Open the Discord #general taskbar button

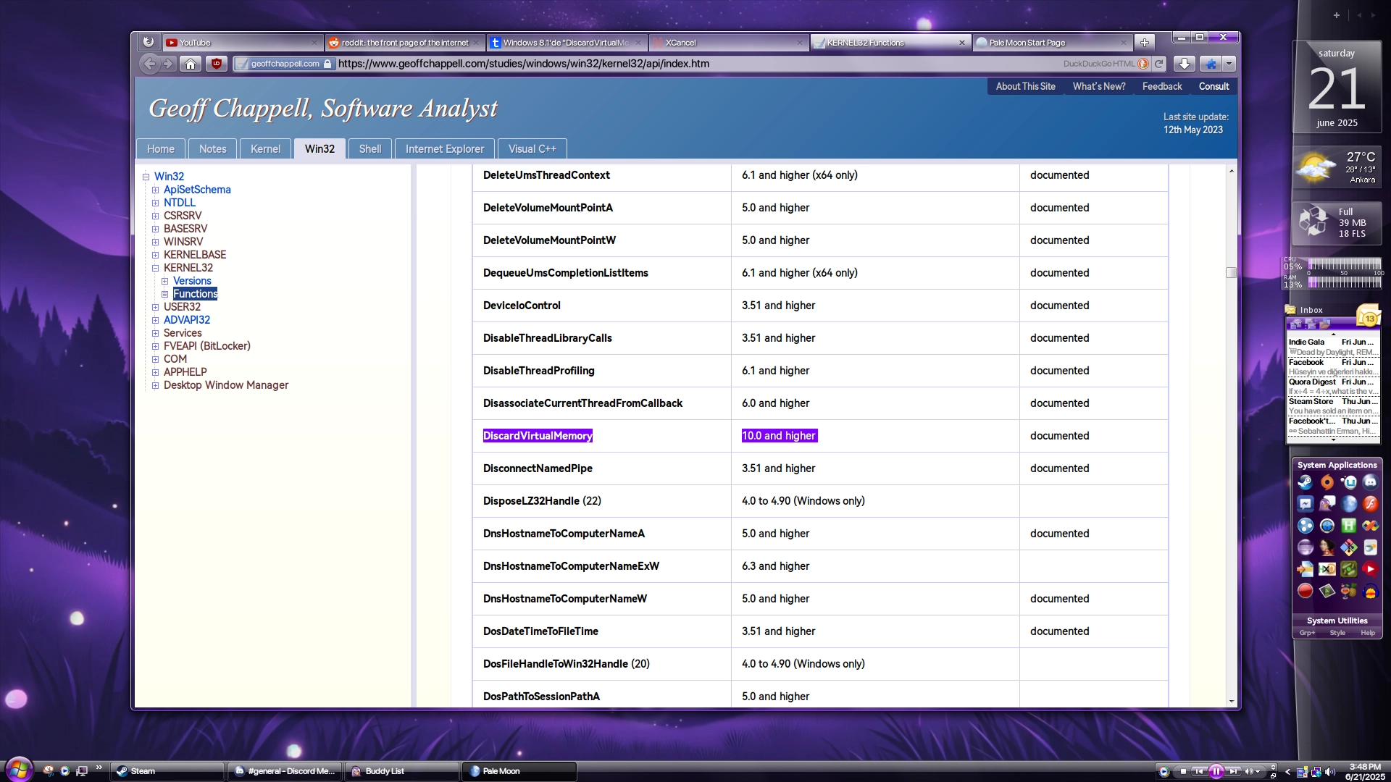tap(285, 771)
